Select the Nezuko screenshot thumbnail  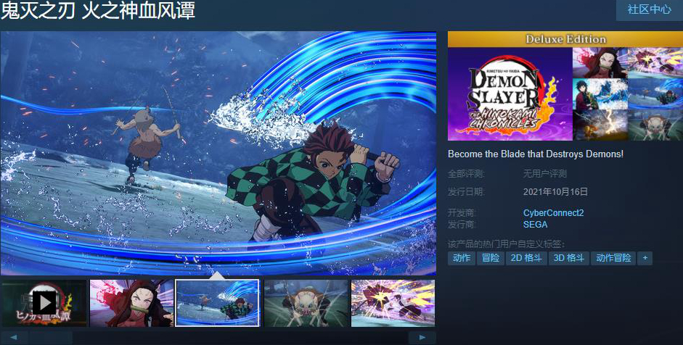131,303
